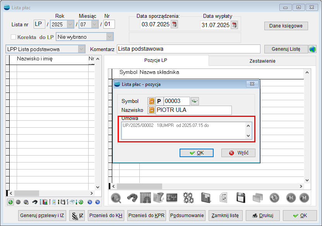The height and width of the screenshot is (226, 322).
Task: Open employee list icon beside Symbol
Action: tap(151, 101)
